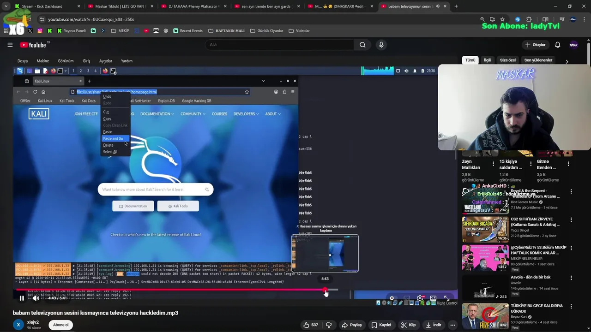This screenshot has height=332, width=591.
Task: Open the Aygıtlar menu of VirtualBox
Action: (106, 61)
